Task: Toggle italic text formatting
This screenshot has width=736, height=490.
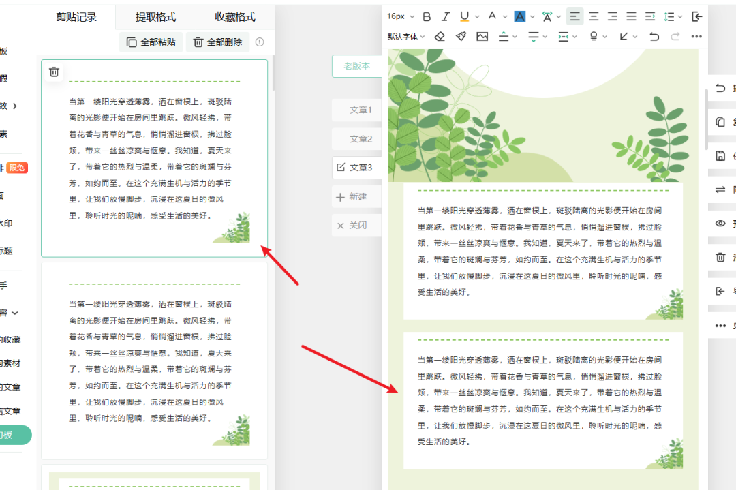Action: click(x=446, y=16)
